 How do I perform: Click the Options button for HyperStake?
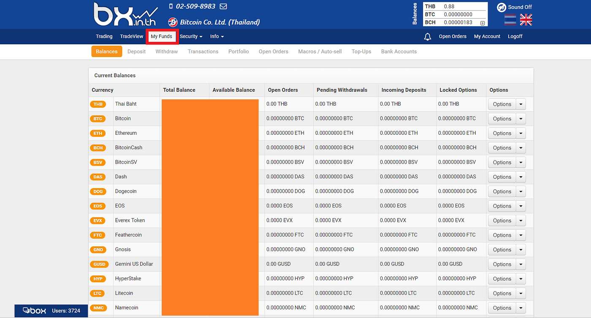tap(502, 279)
